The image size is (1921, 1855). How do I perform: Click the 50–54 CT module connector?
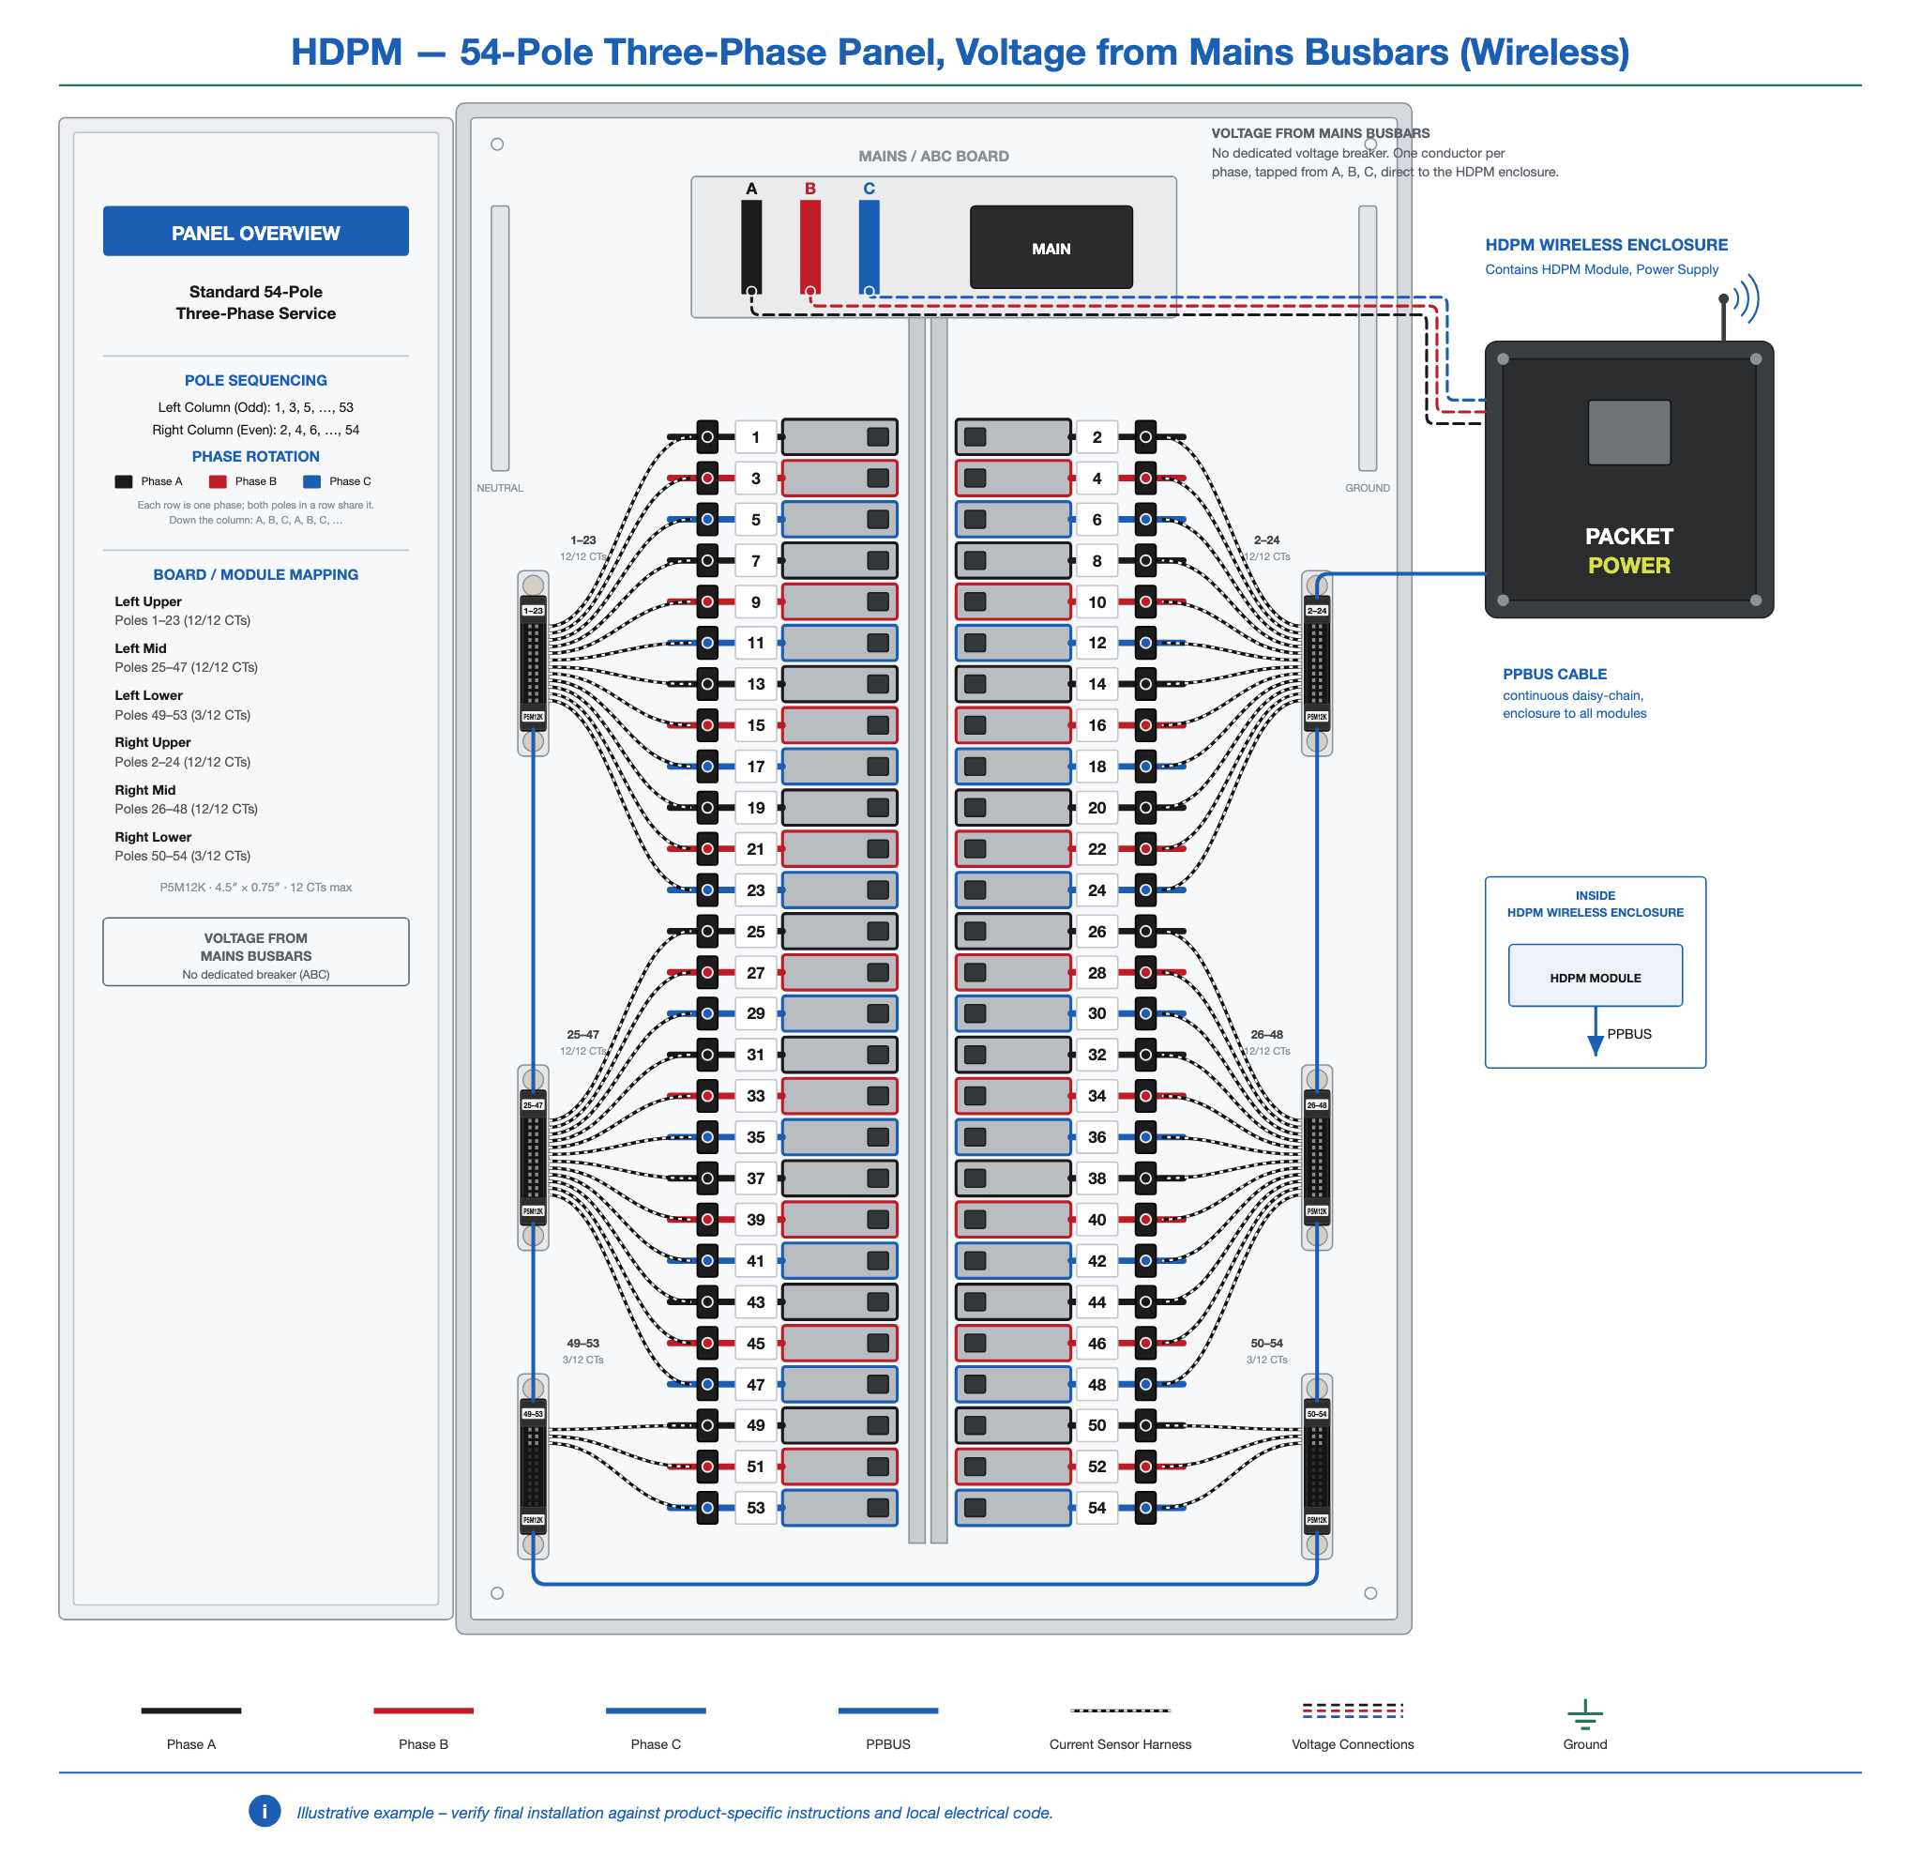point(1316,1467)
